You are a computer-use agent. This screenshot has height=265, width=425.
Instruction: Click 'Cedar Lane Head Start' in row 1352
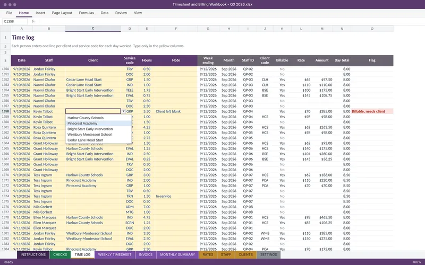click(93, 79)
